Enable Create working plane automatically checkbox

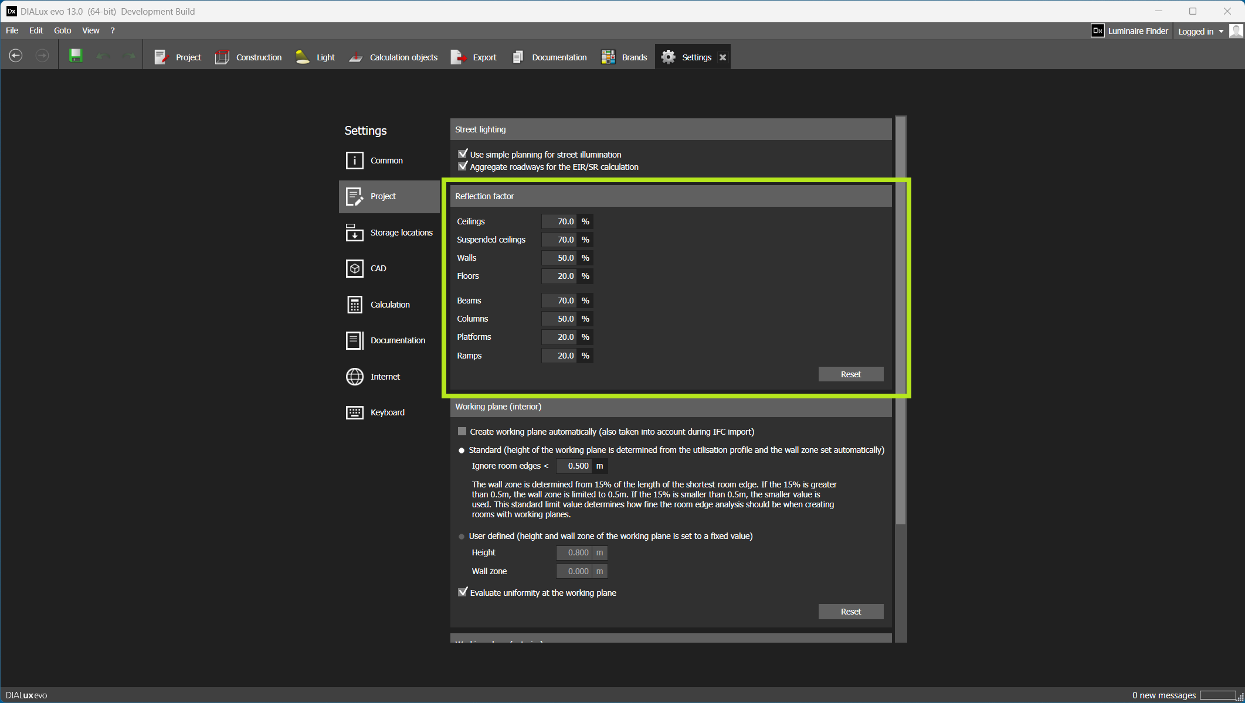pyautogui.click(x=462, y=432)
